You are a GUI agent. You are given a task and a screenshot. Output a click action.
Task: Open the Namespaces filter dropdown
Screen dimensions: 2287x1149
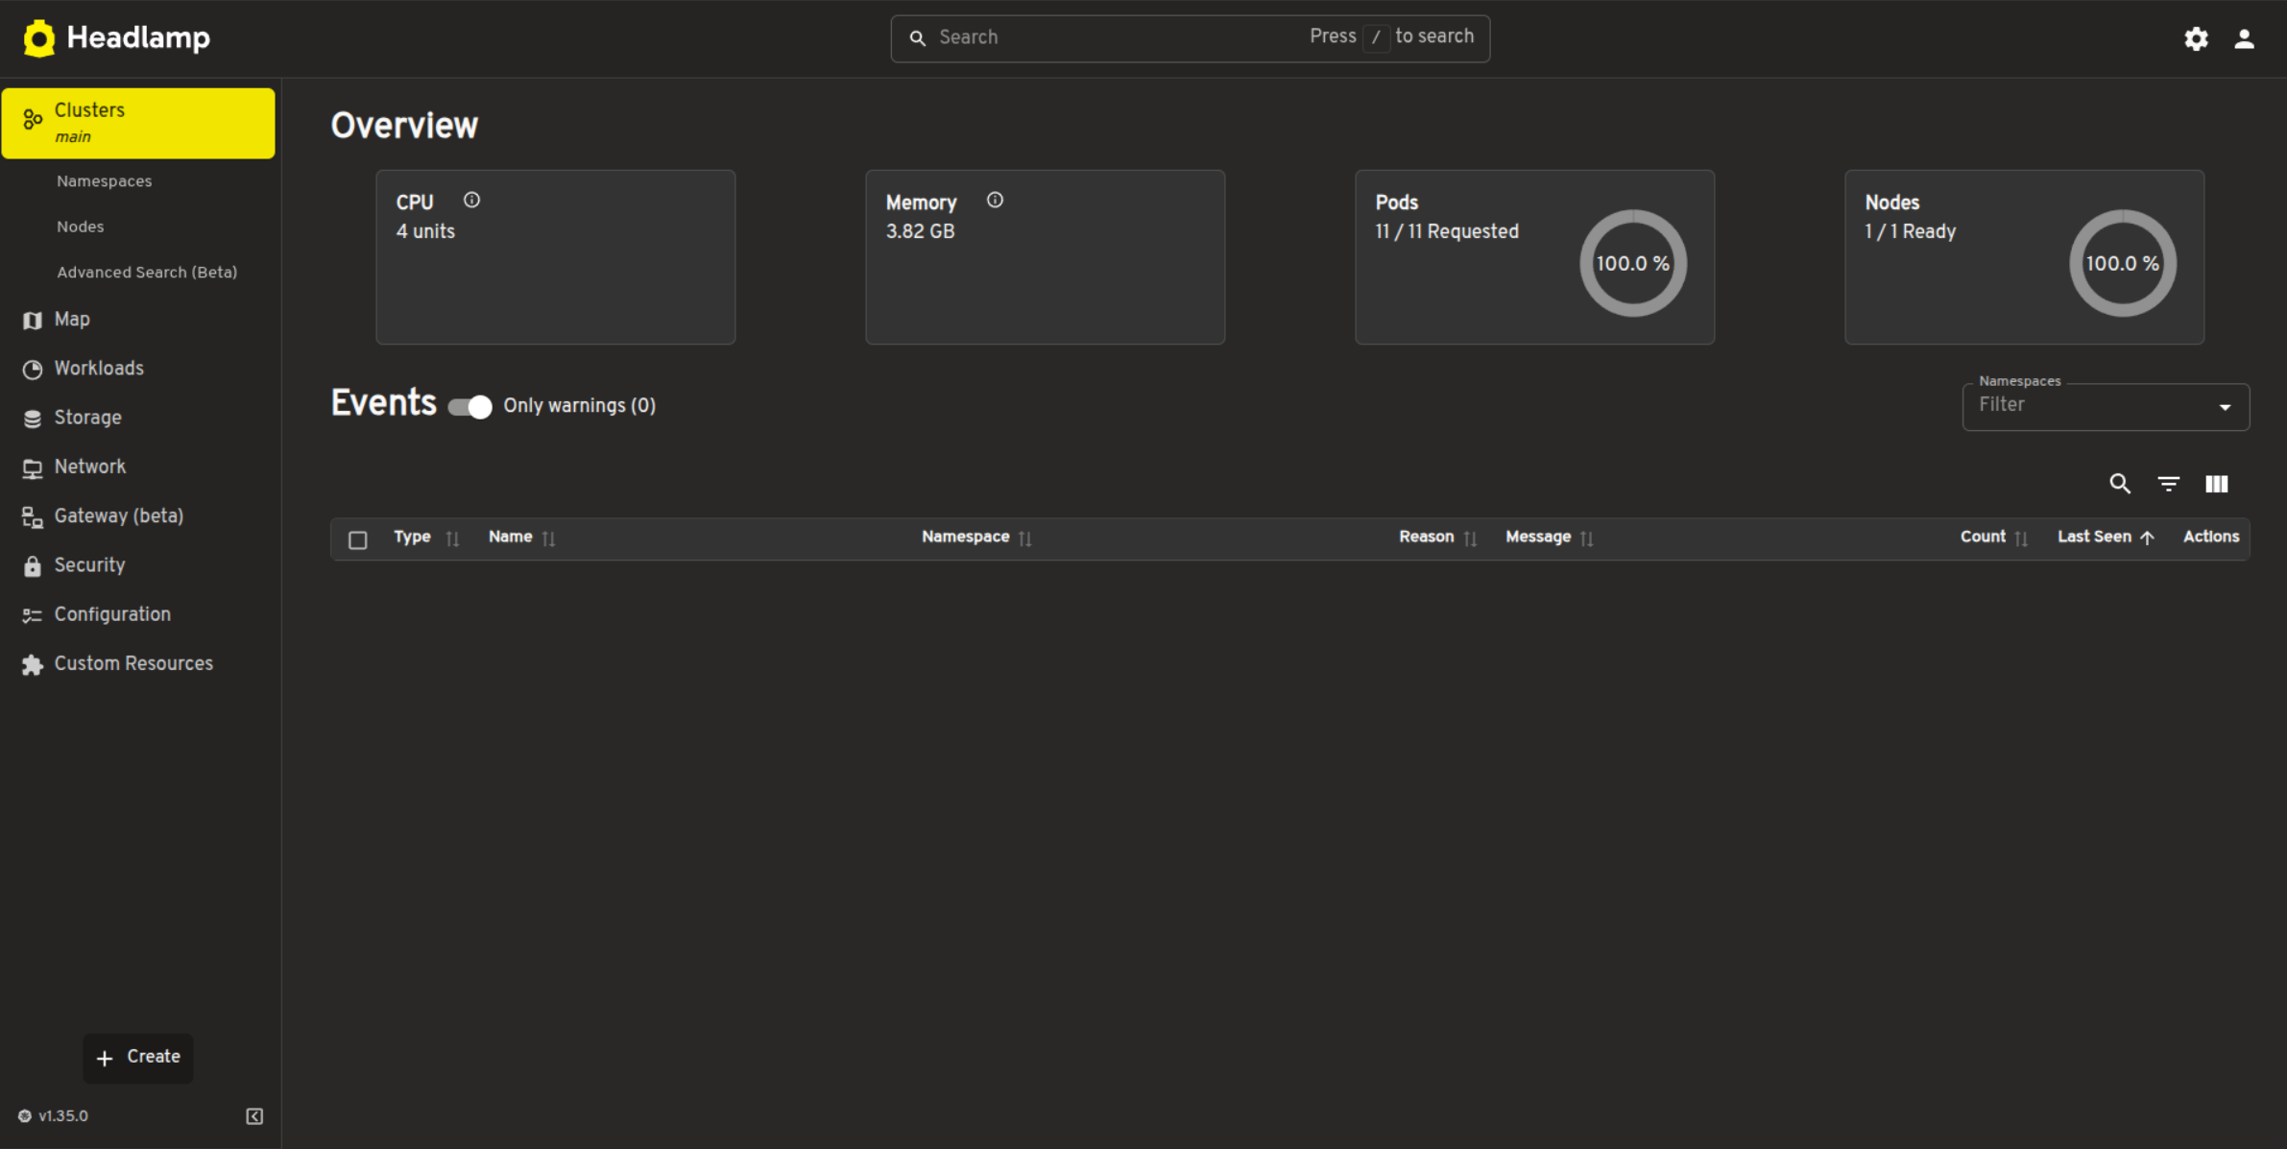2105,407
